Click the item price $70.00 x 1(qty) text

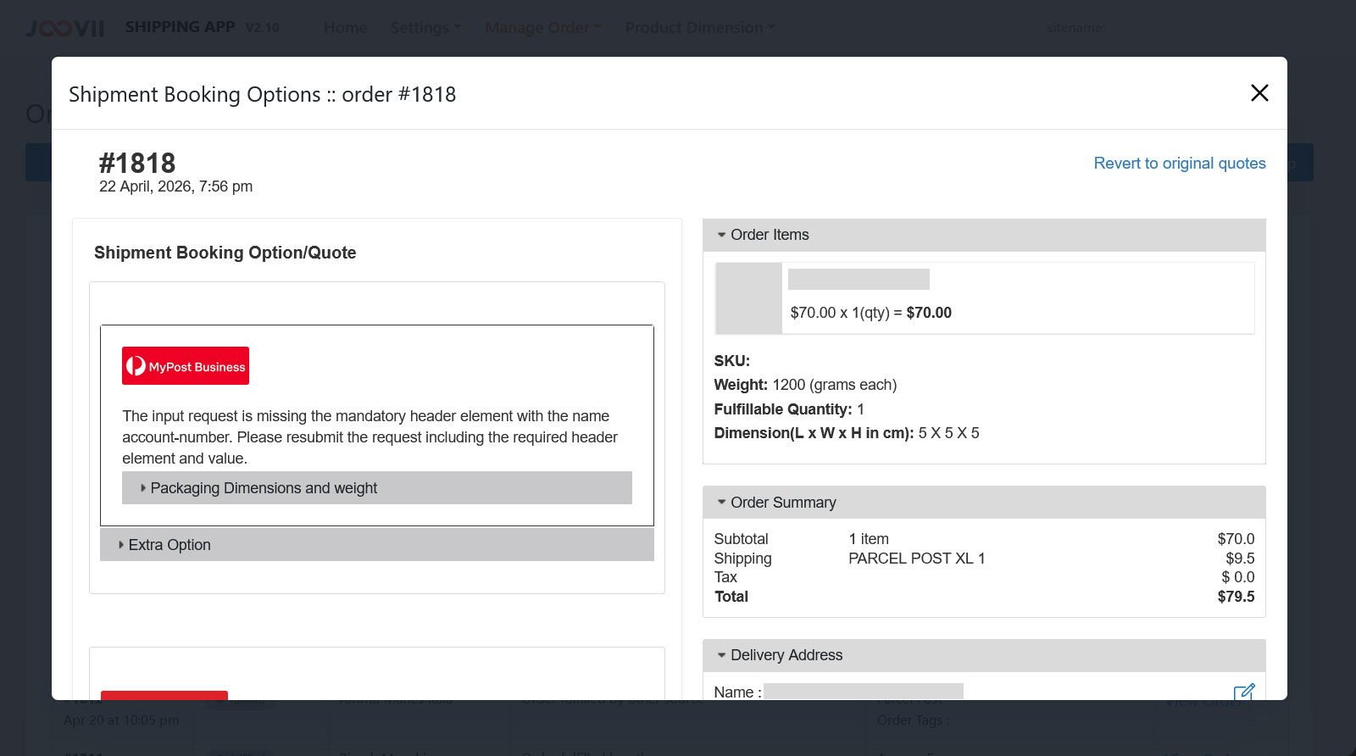(870, 313)
